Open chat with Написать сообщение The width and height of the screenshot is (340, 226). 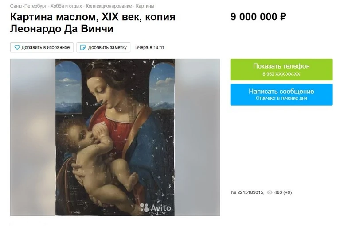click(281, 95)
